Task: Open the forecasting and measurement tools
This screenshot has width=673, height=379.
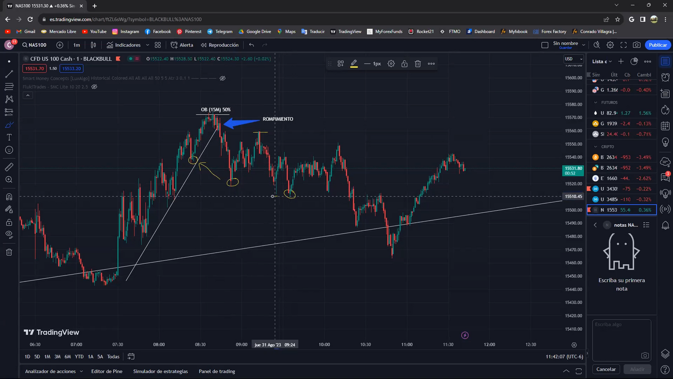Action: (9, 112)
